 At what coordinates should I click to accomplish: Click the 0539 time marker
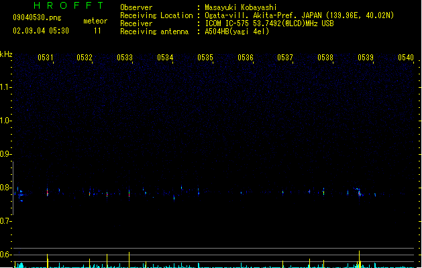pyautogui.click(x=366, y=58)
